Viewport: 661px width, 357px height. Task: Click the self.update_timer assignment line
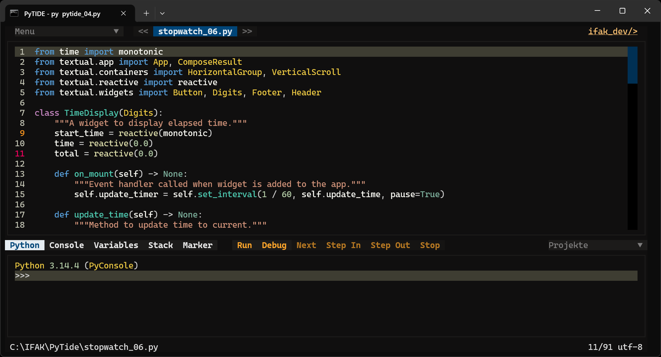[x=259, y=194]
